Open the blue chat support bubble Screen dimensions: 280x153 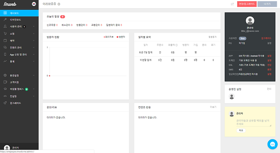click(272, 144)
